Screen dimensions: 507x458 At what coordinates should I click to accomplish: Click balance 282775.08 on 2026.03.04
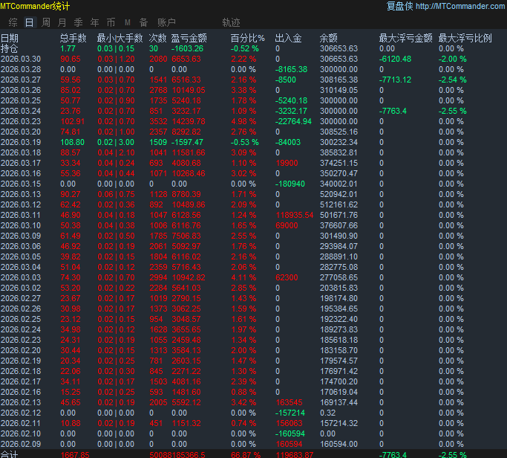pos(338,267)
